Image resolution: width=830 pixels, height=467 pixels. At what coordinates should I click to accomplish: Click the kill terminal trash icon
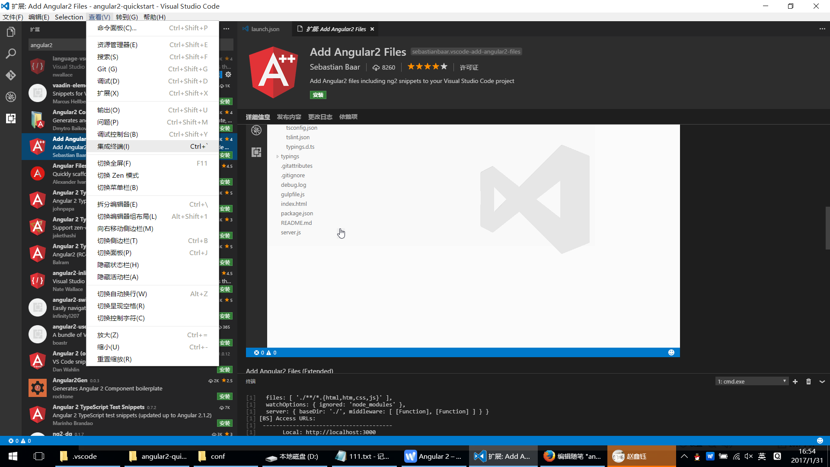click(x=808, y=381)
